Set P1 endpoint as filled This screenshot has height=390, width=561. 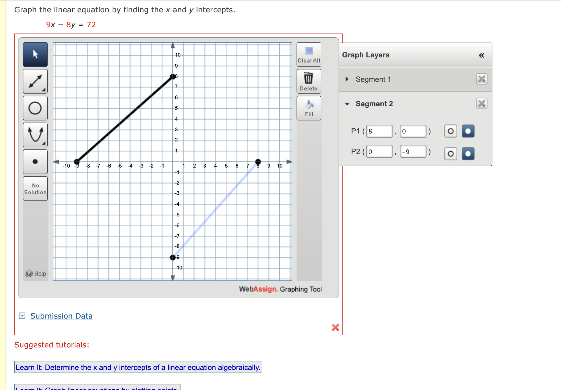(x=468, y=131)
